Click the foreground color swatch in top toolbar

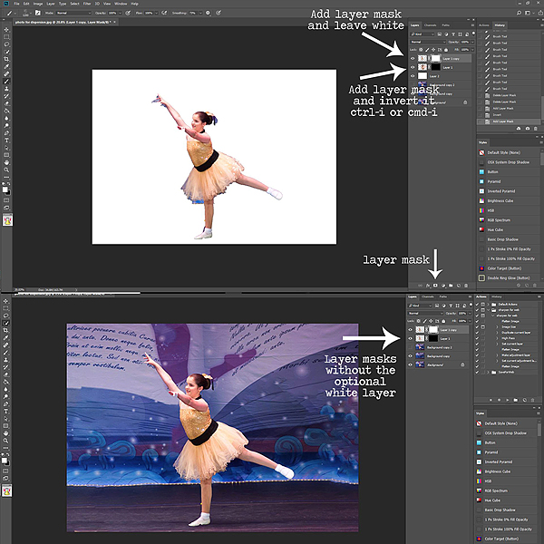point(5,189)
